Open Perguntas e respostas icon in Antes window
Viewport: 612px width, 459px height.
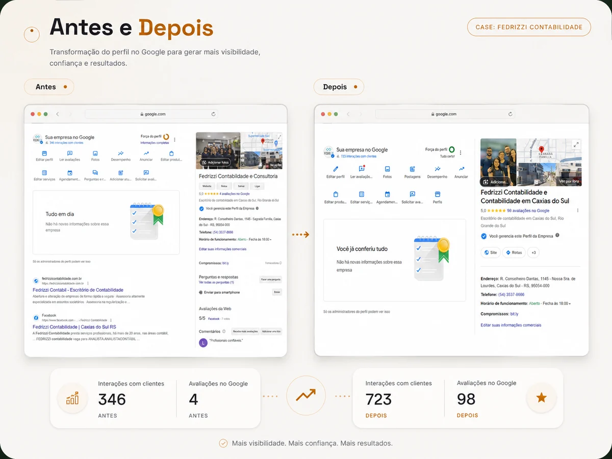[x=95, y=173]
